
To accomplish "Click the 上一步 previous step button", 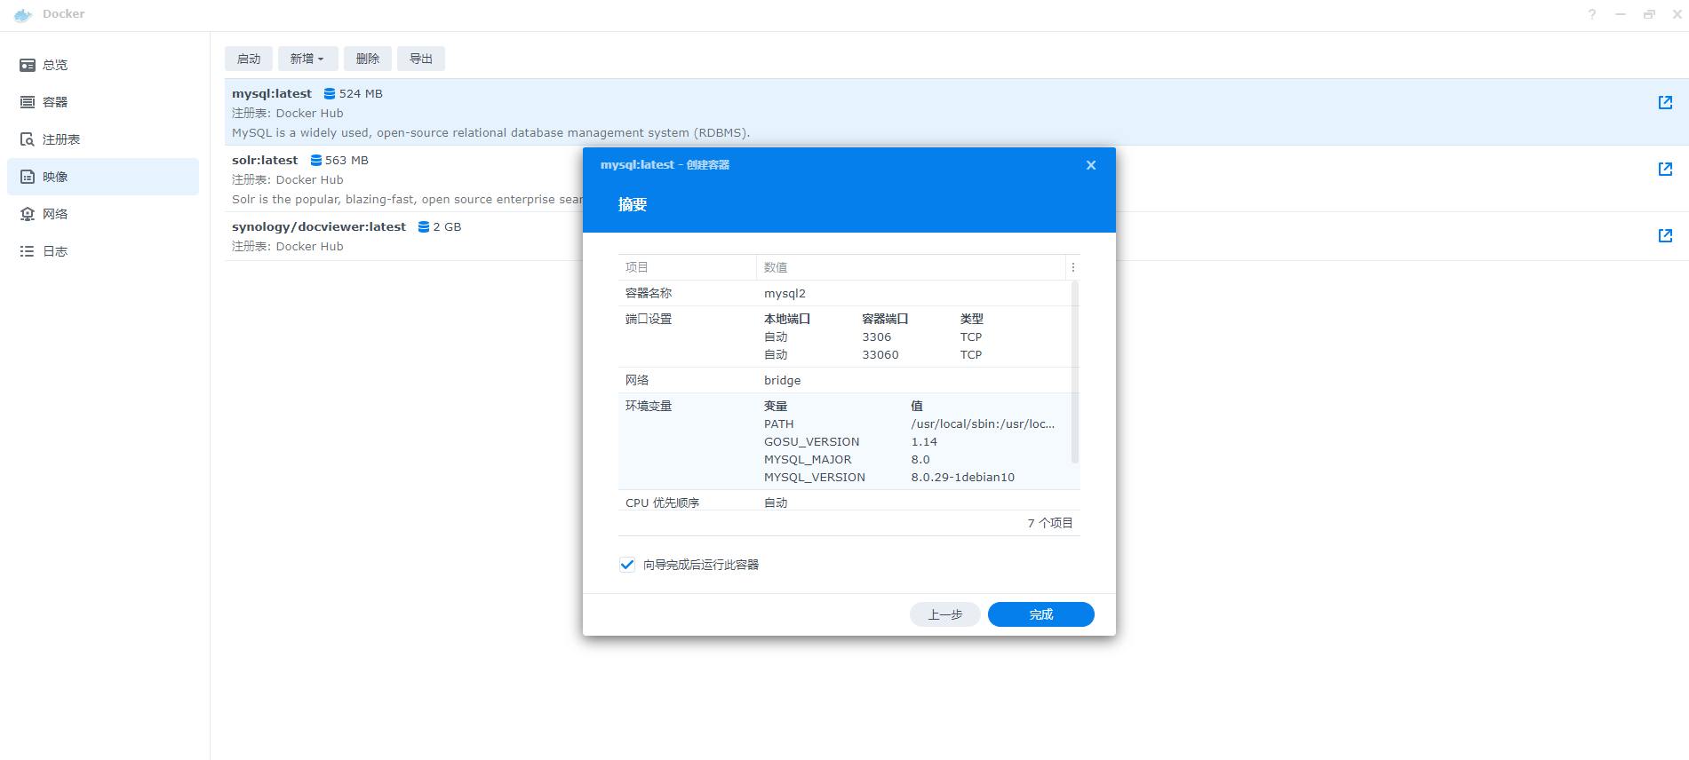I will click(945, 614).
